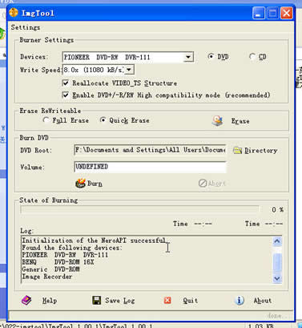Toggle Reallocate VIDEO_TS Structure checkbox

coord(66,83)
